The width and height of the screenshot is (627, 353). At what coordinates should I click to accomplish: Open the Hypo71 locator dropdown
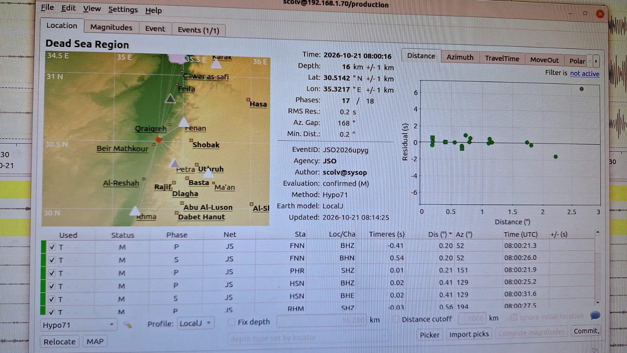coord(78,325)
